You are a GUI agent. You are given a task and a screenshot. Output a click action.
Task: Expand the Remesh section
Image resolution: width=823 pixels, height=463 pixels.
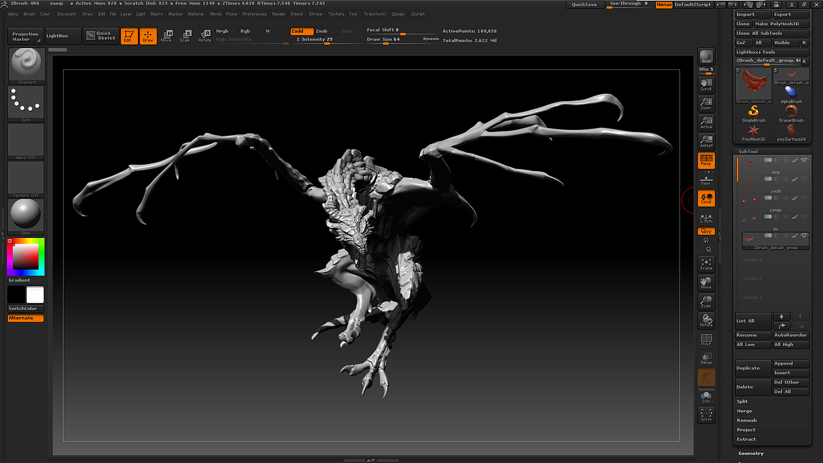pos(746,420)
